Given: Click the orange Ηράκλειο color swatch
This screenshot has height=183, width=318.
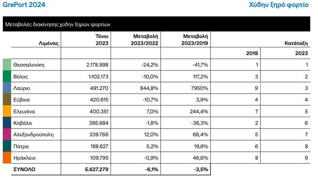Looking at the screenshot, I should pos(7,158).
